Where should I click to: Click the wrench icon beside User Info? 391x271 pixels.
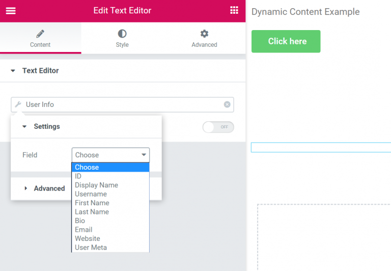pyautogui.click(x=18, y=104)
